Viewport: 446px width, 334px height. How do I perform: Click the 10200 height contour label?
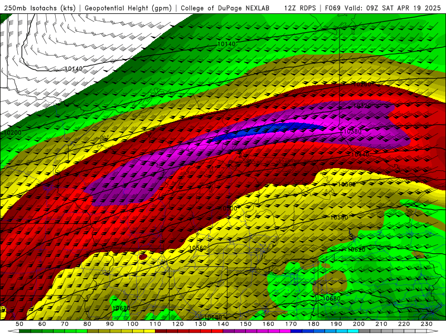(12, 132)
